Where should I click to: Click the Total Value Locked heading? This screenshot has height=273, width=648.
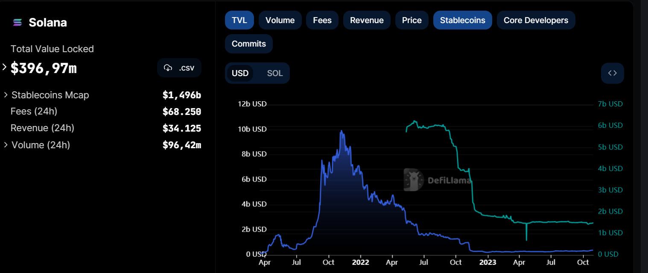[52, 49]
